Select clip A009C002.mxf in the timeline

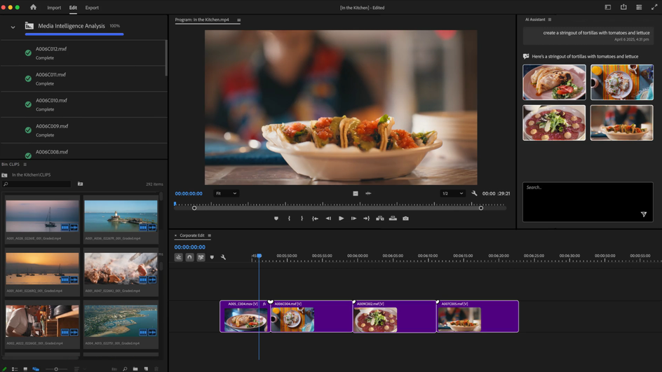click(394, 317)
